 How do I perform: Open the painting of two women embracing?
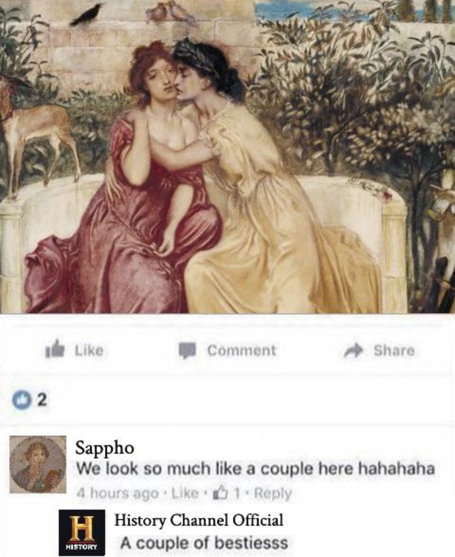227,157
